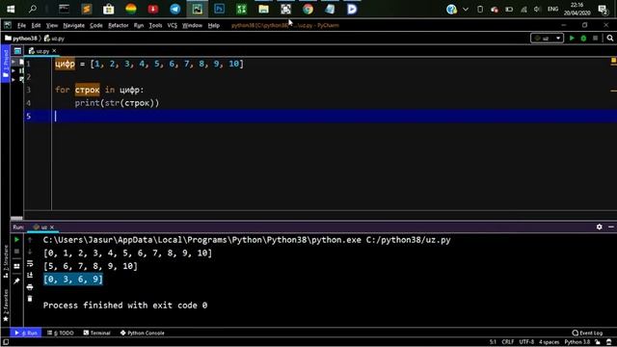The image size is (617, 347).
Task: Open the Edit menu
Action: (36, 25)
